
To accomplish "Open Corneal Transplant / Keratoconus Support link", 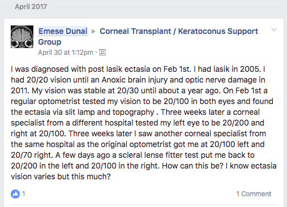I will tap(179, 31).
